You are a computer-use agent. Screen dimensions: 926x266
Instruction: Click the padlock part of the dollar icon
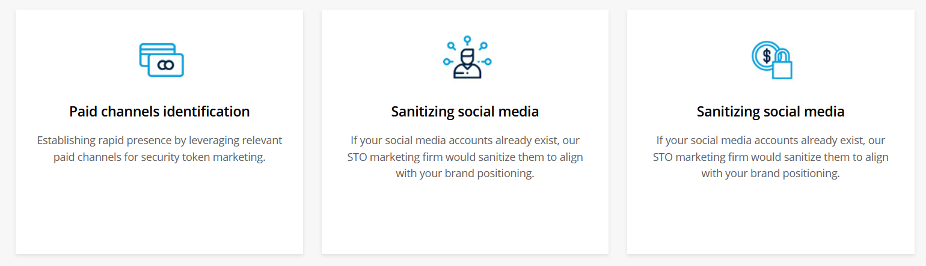782,67
